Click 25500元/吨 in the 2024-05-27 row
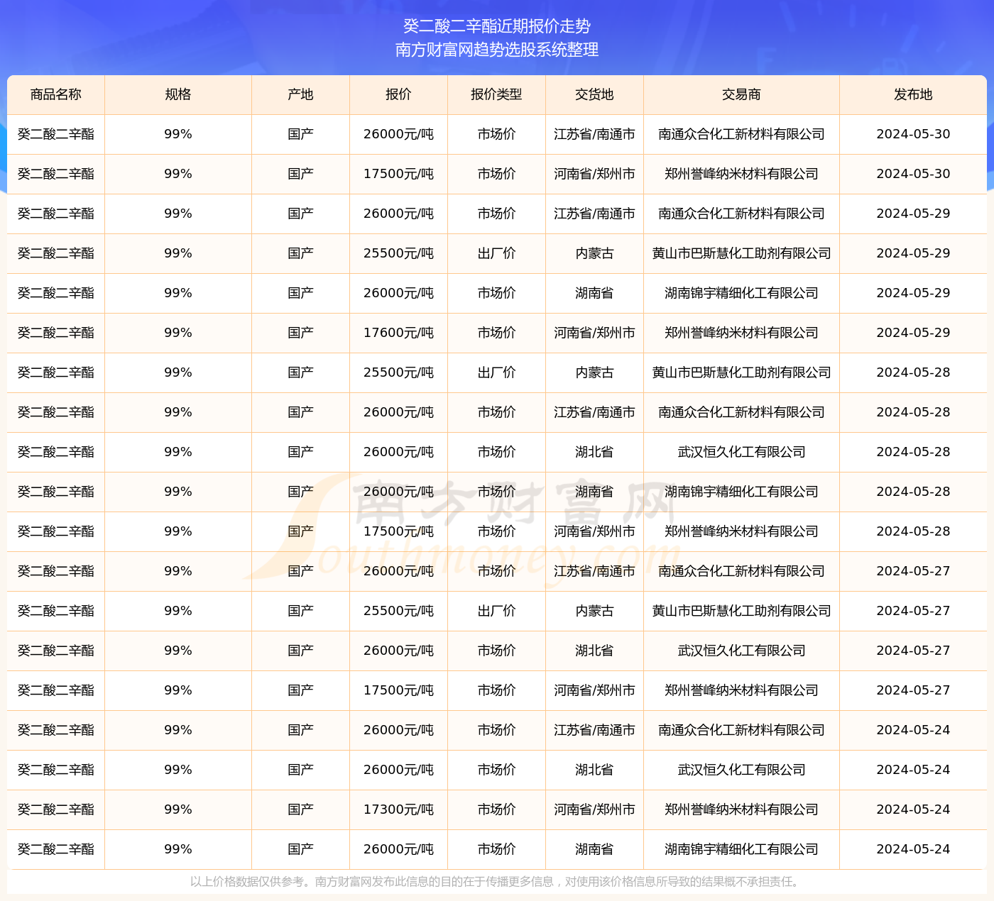Viewport: 994px width, 901px height. [x=398, y=611]
